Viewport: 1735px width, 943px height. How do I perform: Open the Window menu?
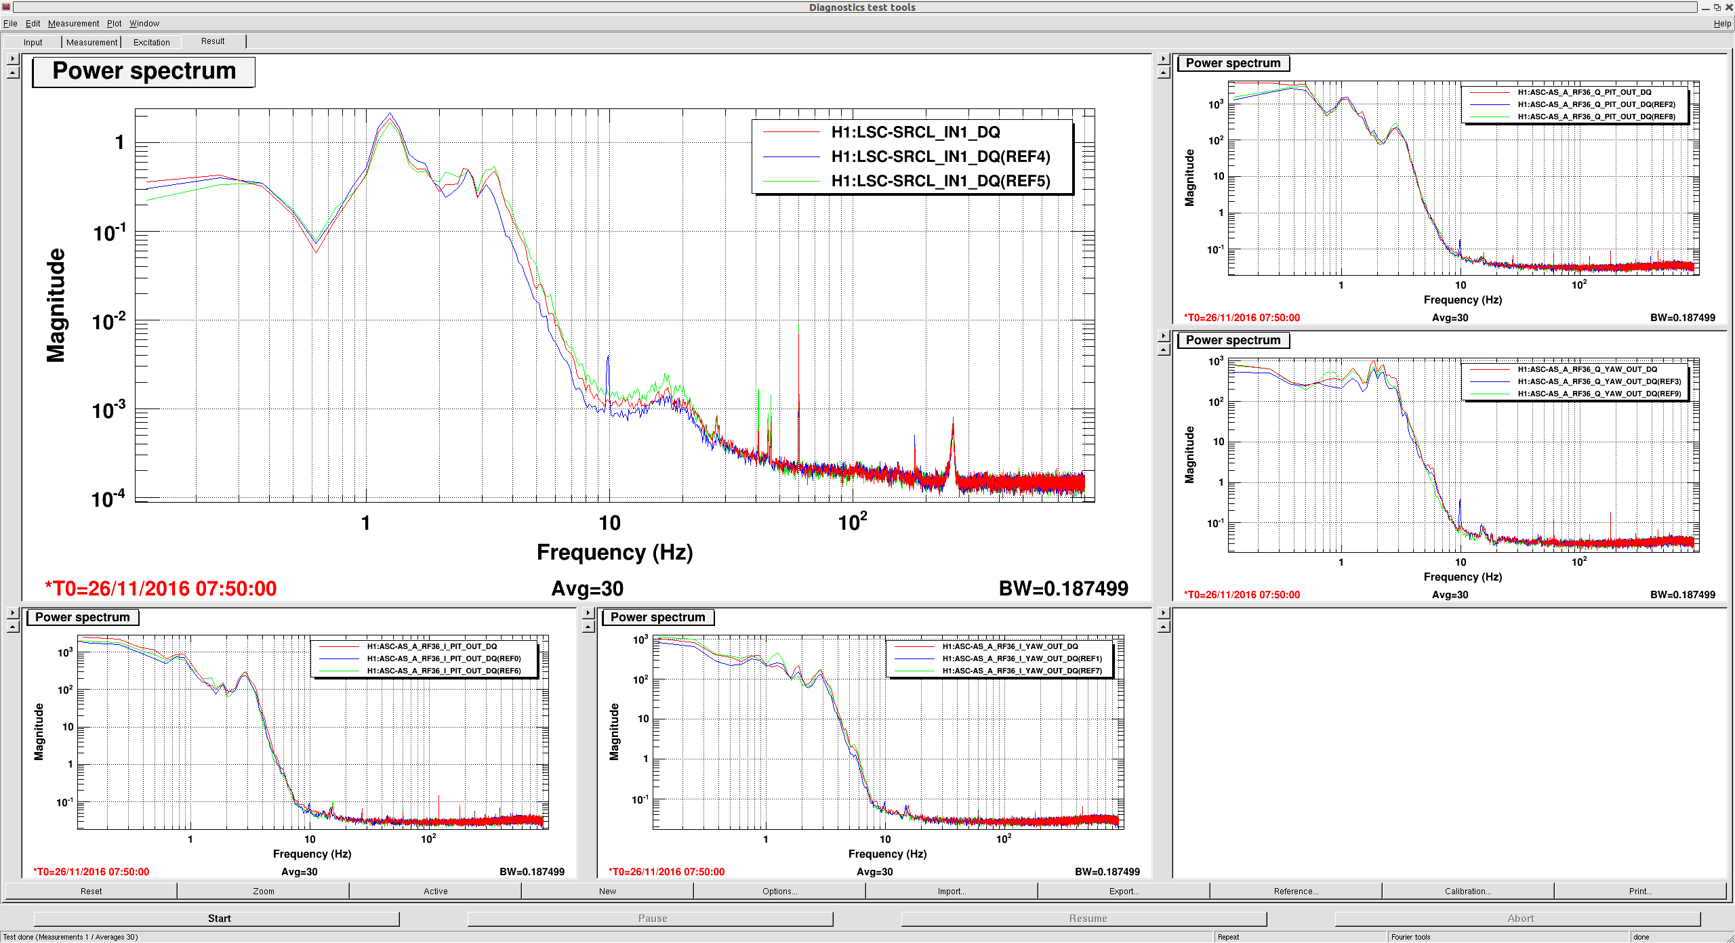click(144, 23)
